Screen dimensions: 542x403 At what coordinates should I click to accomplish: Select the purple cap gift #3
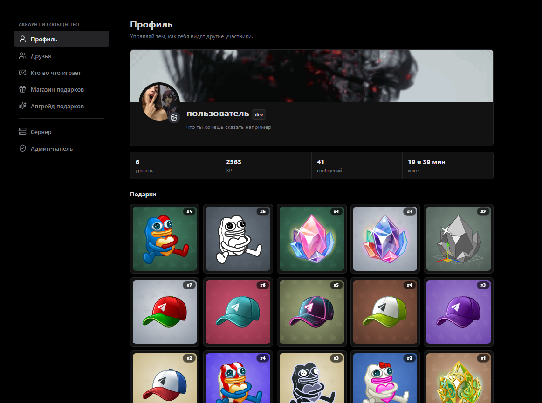(459, 312)
